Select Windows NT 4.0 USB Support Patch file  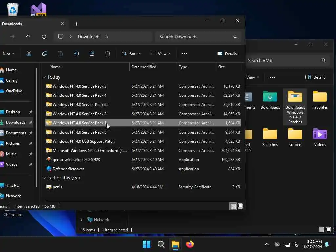pyautogui.click(x=143, y=141)
